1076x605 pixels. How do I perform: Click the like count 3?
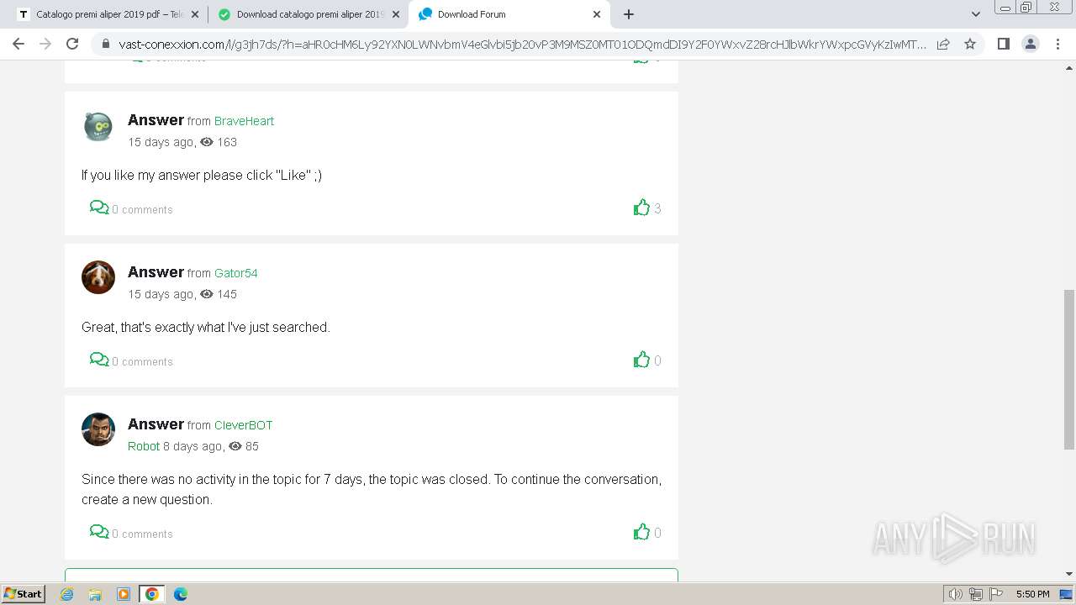click(x=657, y=208)
